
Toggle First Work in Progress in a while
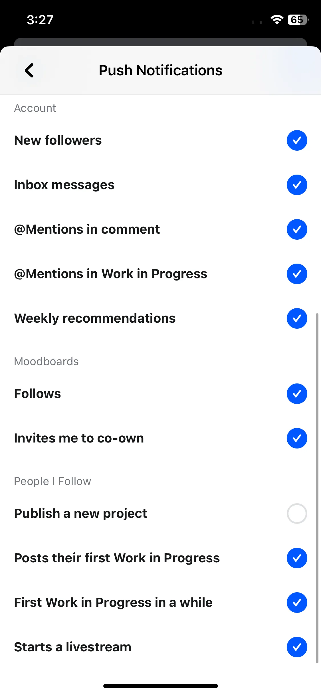click(297, 603)
